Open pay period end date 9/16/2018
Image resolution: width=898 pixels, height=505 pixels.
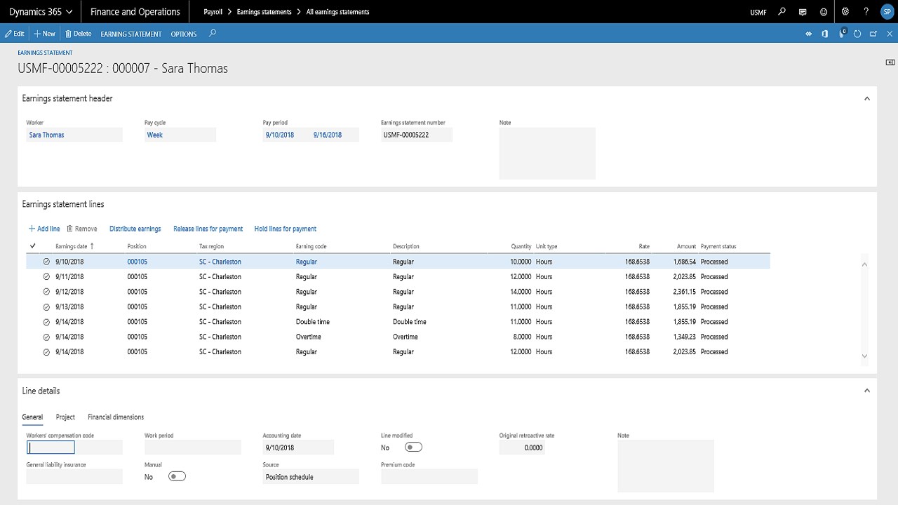pyautogui.click(x=328, y=135)
